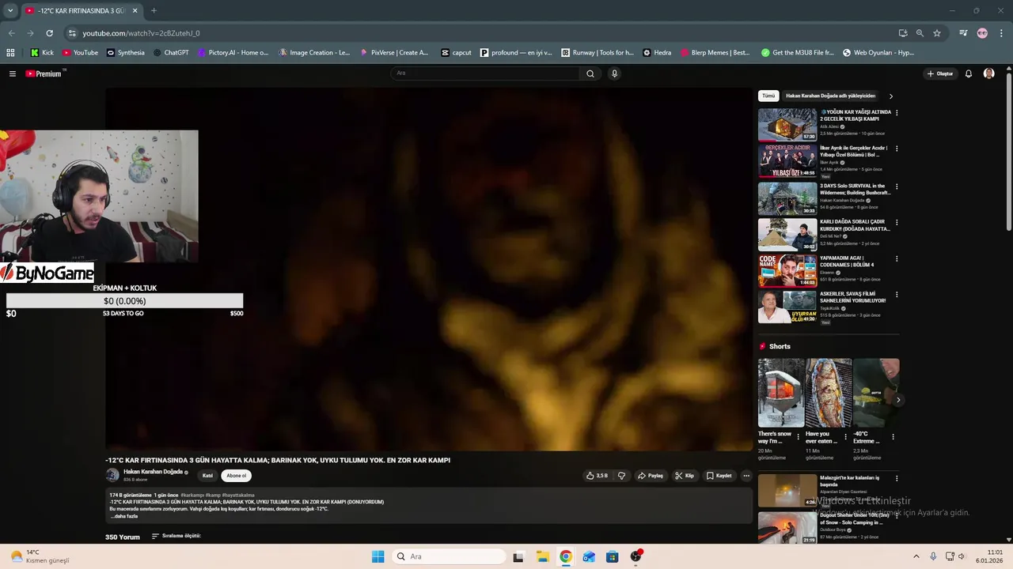Open Chrome zoom magnifier in address bar
The height and width of the screenshot is (569, 1013).
click(920, 33)
